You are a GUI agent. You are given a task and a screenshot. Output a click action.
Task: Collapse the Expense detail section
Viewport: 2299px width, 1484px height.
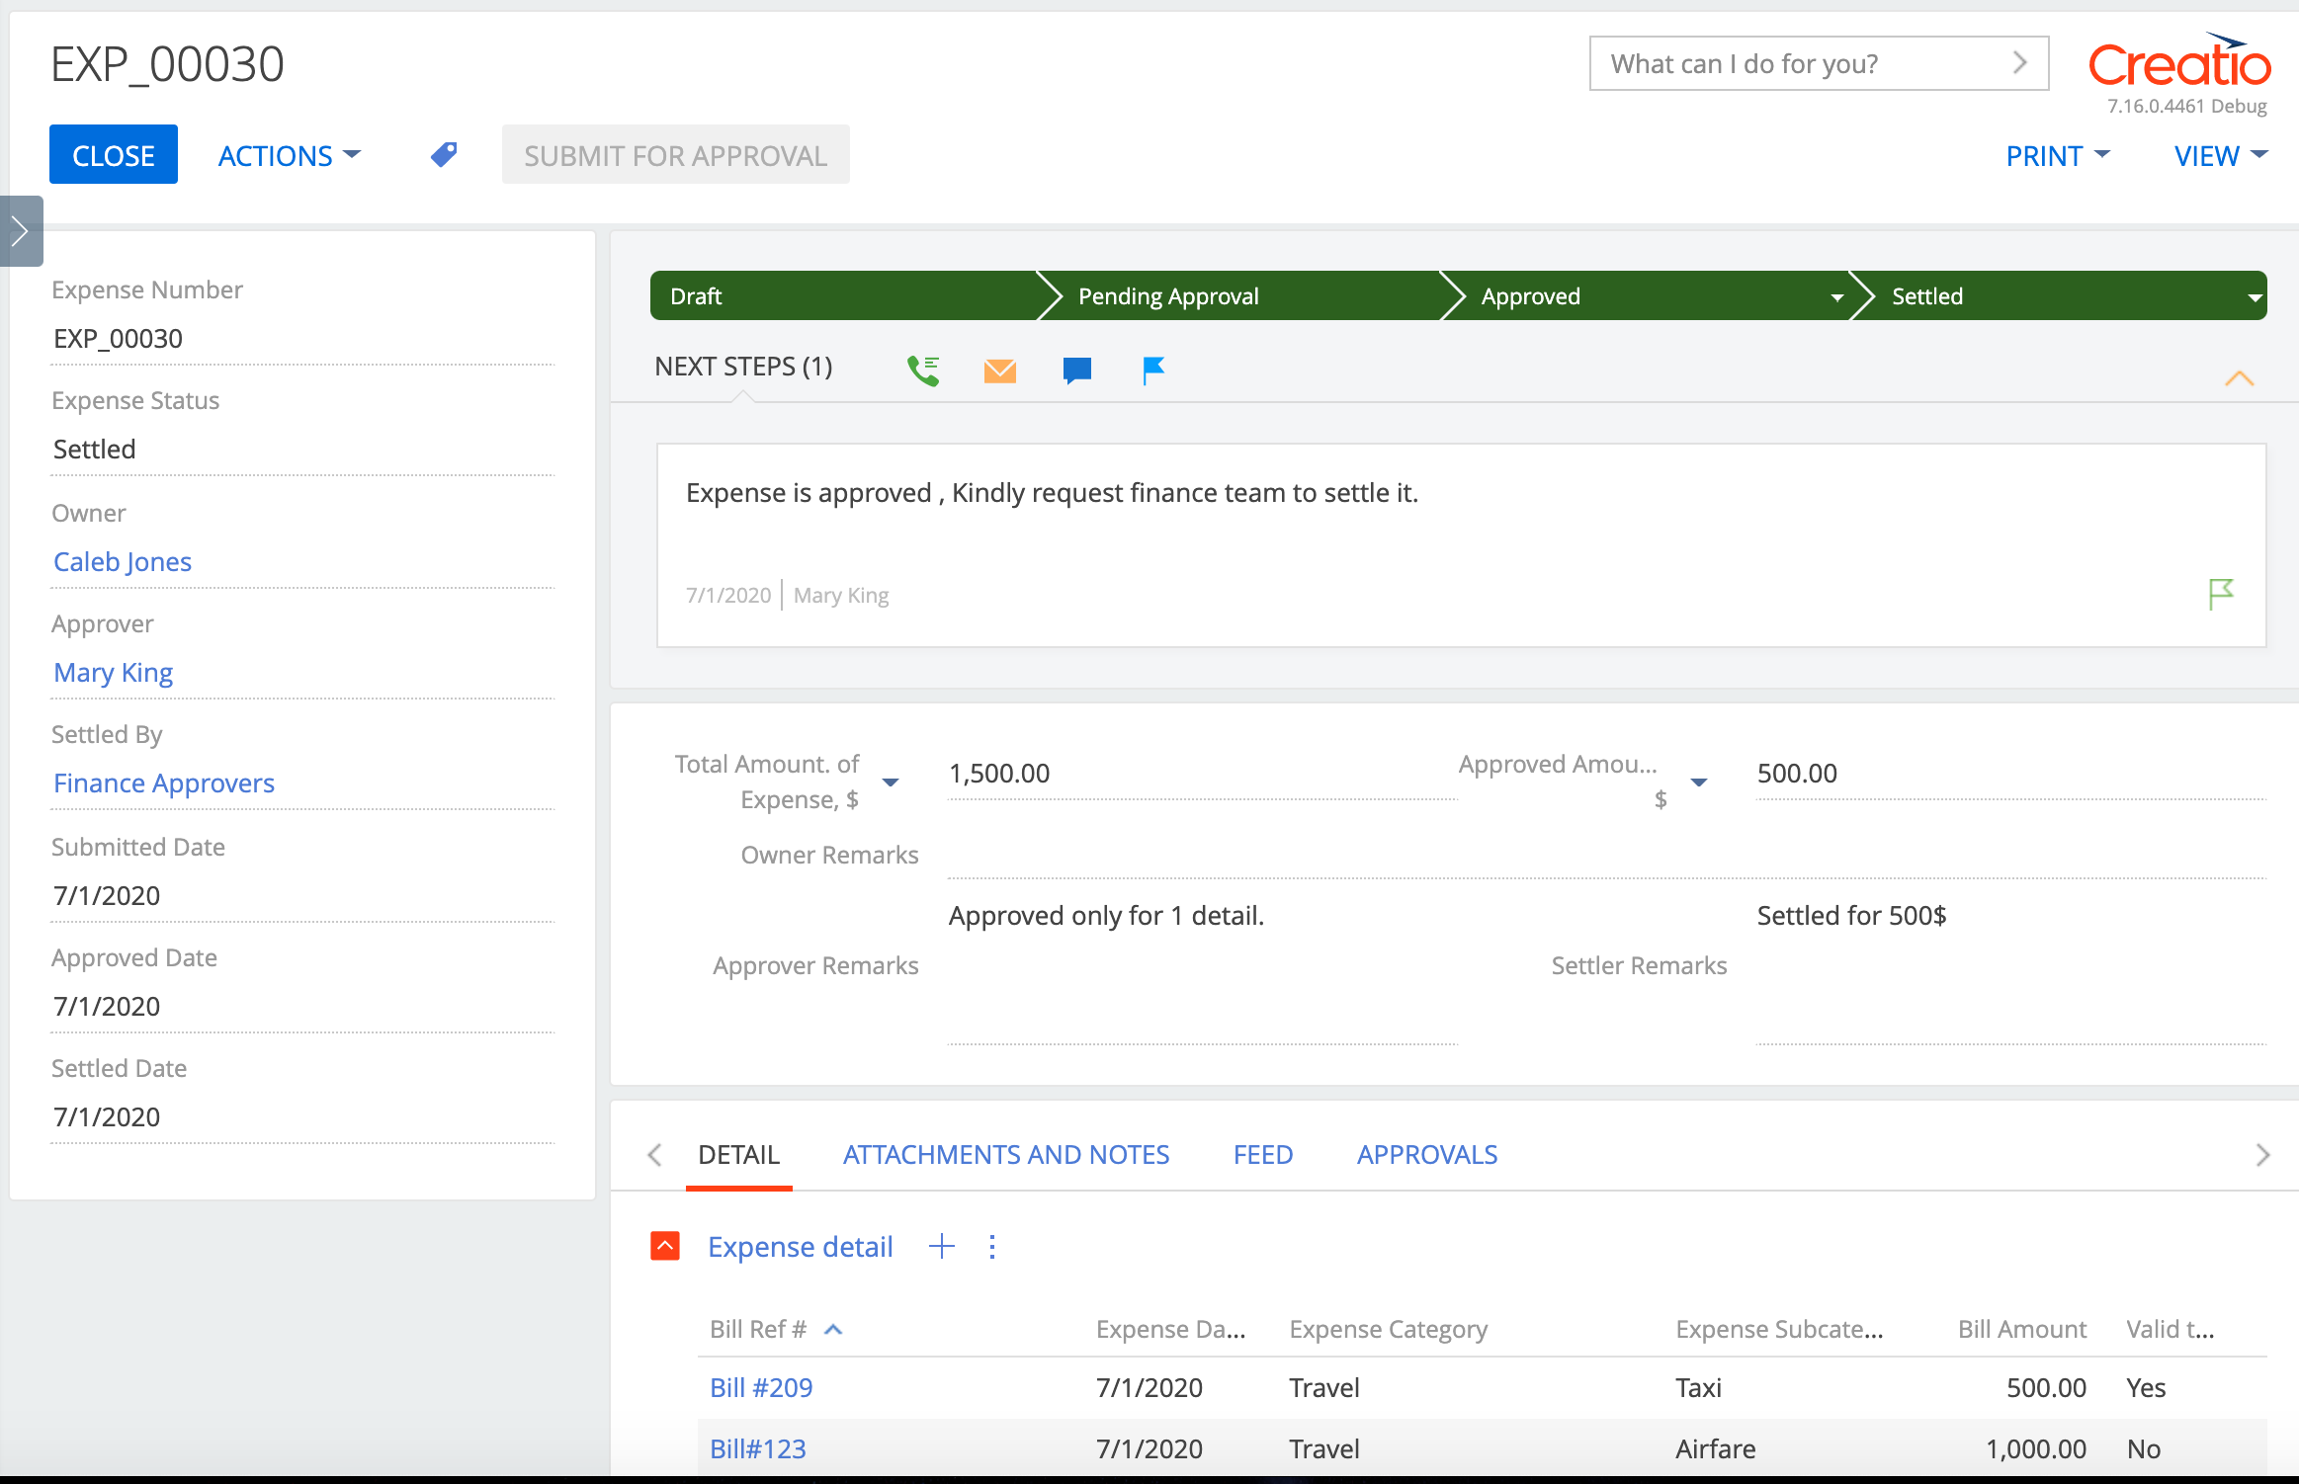(665, 1246)
